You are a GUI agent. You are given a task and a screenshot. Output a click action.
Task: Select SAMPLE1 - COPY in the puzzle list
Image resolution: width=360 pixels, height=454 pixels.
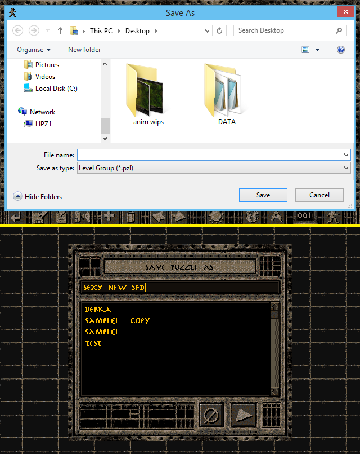117,321
